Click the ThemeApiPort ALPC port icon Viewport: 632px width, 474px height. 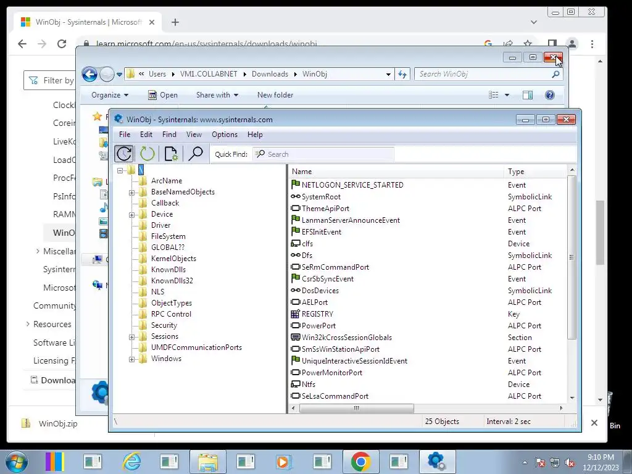[296, 209]
